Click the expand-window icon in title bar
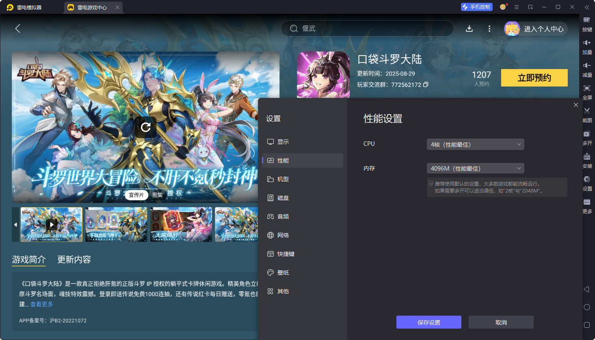Screen dimensions: 595x340 click(x=530, y=7)
